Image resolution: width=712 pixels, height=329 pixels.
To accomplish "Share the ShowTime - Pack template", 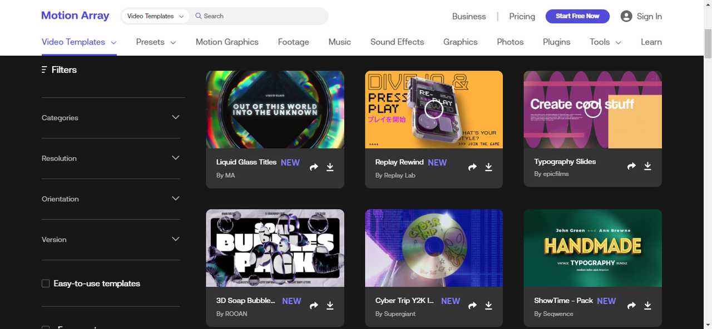I will tap(631, 305).
